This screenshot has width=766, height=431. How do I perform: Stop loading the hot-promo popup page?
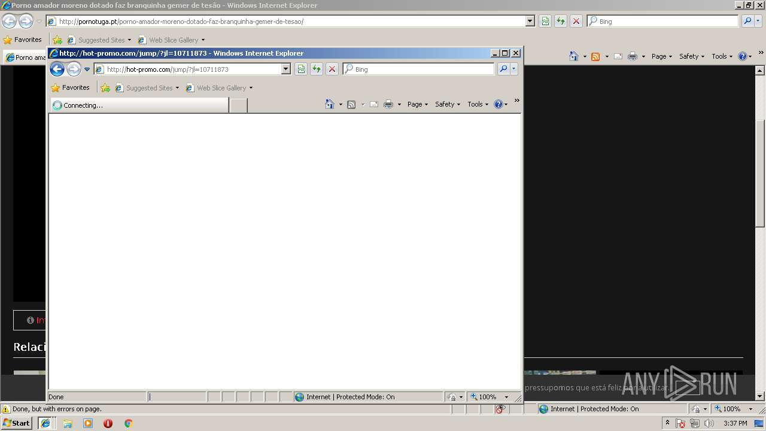(332, 69)
